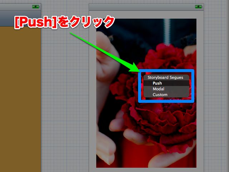This screenshot has height=172, width=229.
Task: Select the brown view in the left scene
Action: click(20, 99)
